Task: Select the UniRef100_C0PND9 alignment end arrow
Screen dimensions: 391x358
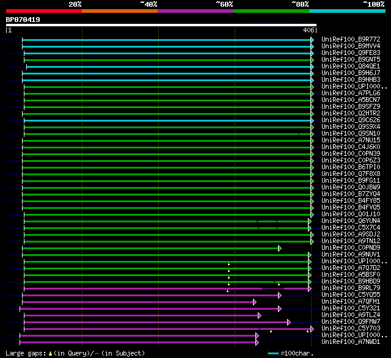Action: [280, 248]
